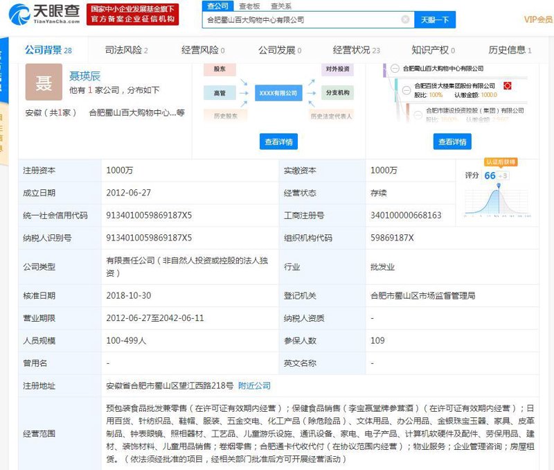This screenshot has width=554, height=470.
Task: Click 查看详情 under the company relationship diagram
Action: (x=278, y=141)
